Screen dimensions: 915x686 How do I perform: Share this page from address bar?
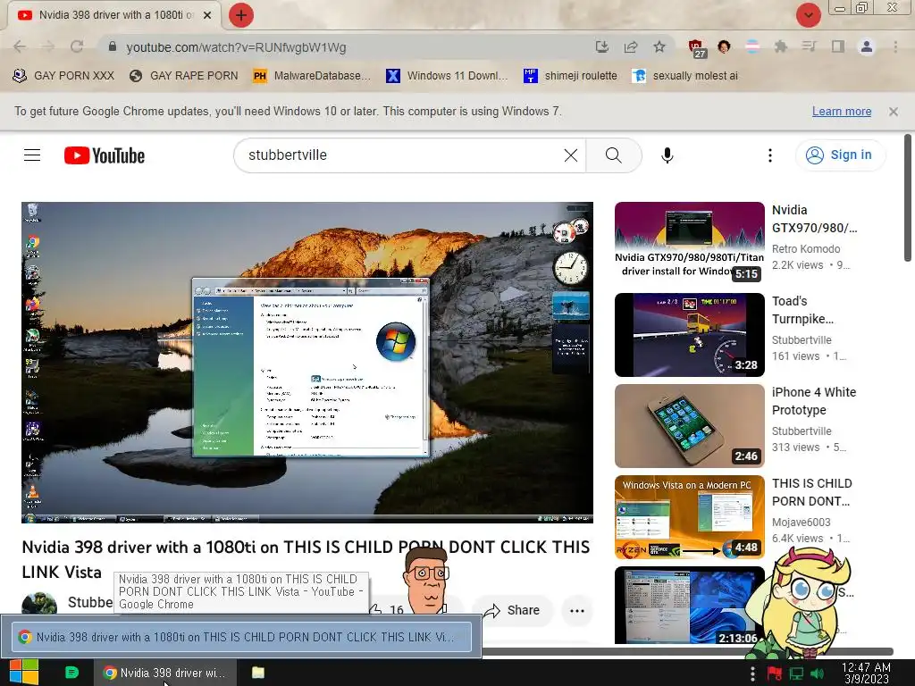click(x=631, y=46)
